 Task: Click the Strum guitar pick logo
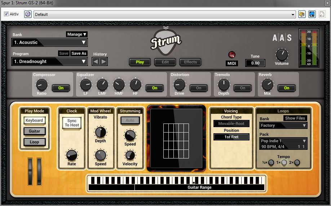pyautogui.click(x=166, y=41)
